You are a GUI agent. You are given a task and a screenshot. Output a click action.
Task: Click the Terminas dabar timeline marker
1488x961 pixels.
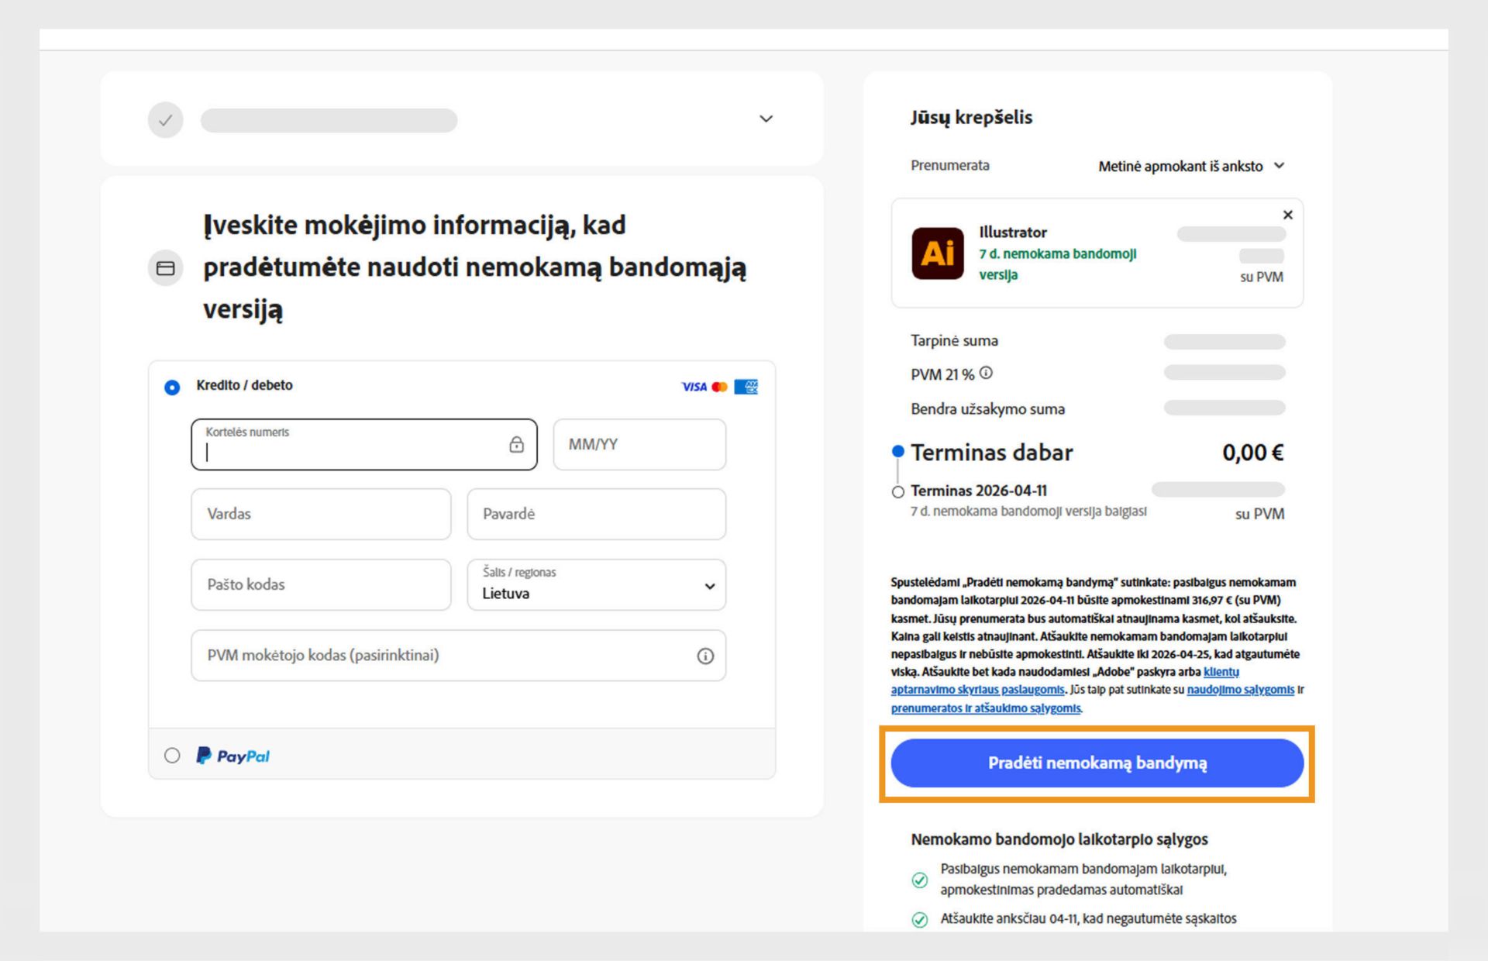pyautogui.click(x=897, y=452)
